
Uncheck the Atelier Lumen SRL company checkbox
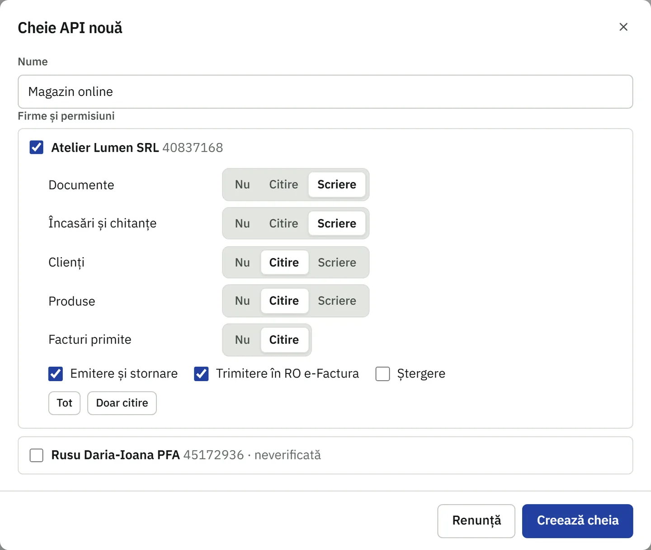click(x=37, y=148)
